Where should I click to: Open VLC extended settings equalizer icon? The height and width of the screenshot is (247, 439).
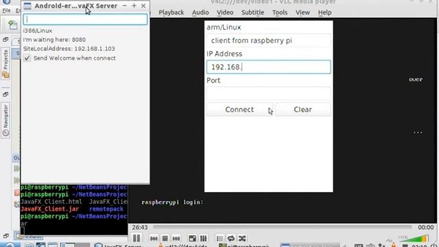tap(204, 238)
